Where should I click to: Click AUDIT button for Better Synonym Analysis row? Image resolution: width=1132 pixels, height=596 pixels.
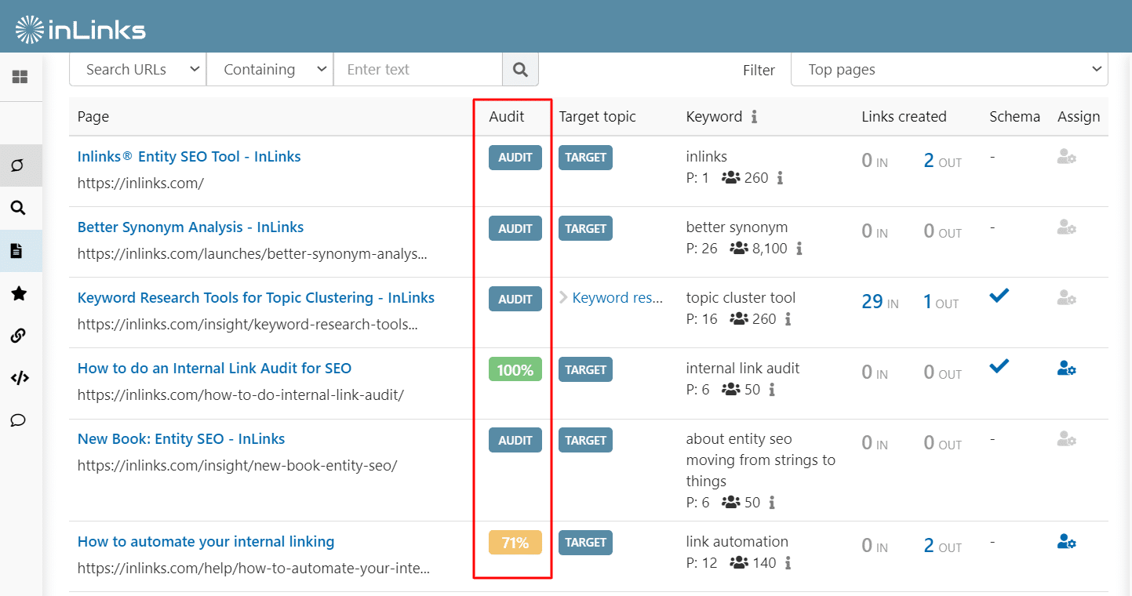click(515, 229)
